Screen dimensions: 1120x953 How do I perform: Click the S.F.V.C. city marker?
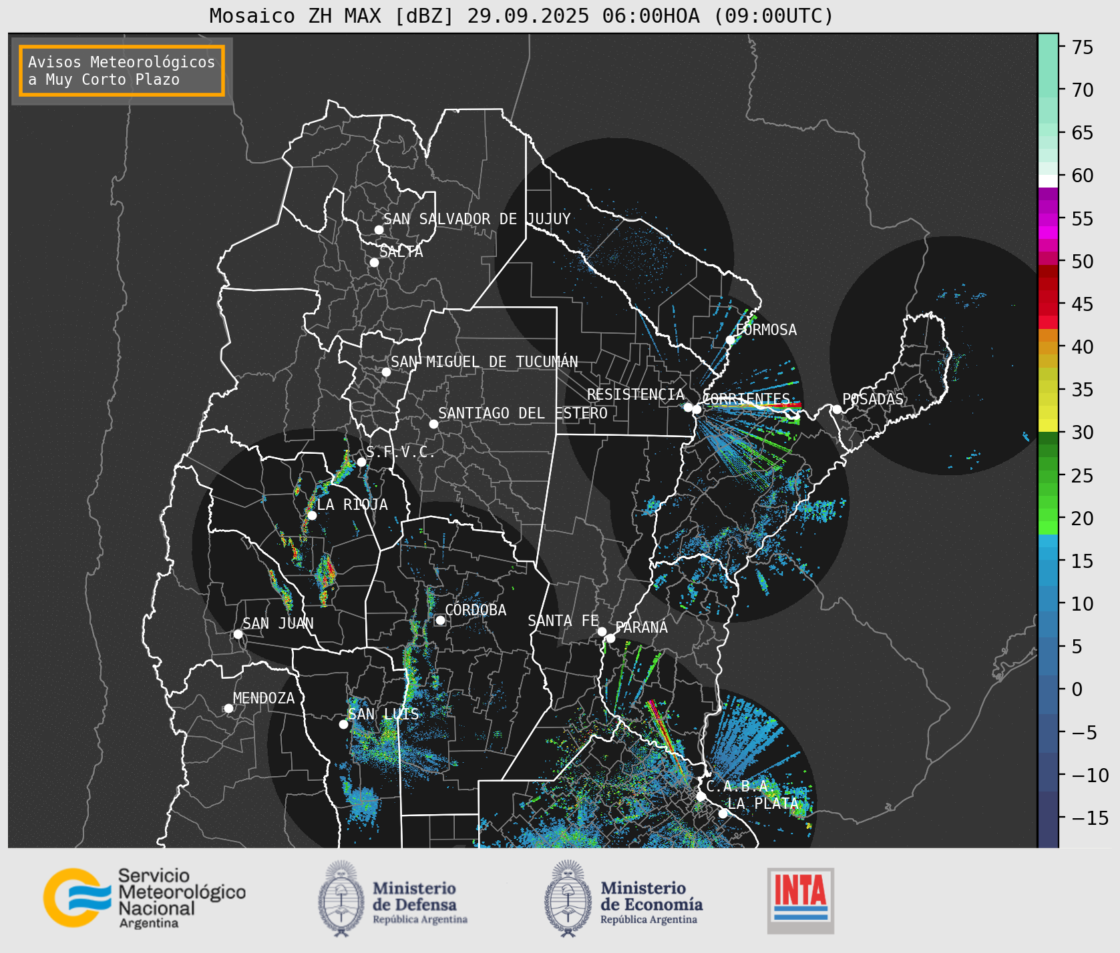[361, 462]
